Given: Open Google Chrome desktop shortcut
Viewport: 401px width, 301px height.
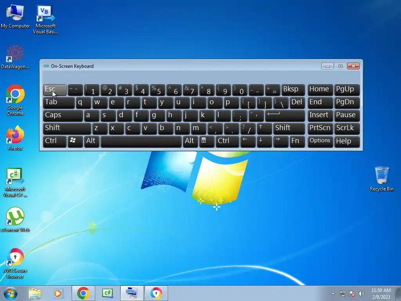Looking at the screenshot, I should coord(15,100).
